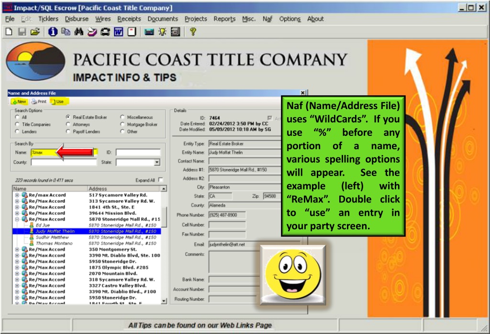The width and height of the screenshot is (490, 334).
Task: Select the Lenders radio button
Action: point(17,132)
